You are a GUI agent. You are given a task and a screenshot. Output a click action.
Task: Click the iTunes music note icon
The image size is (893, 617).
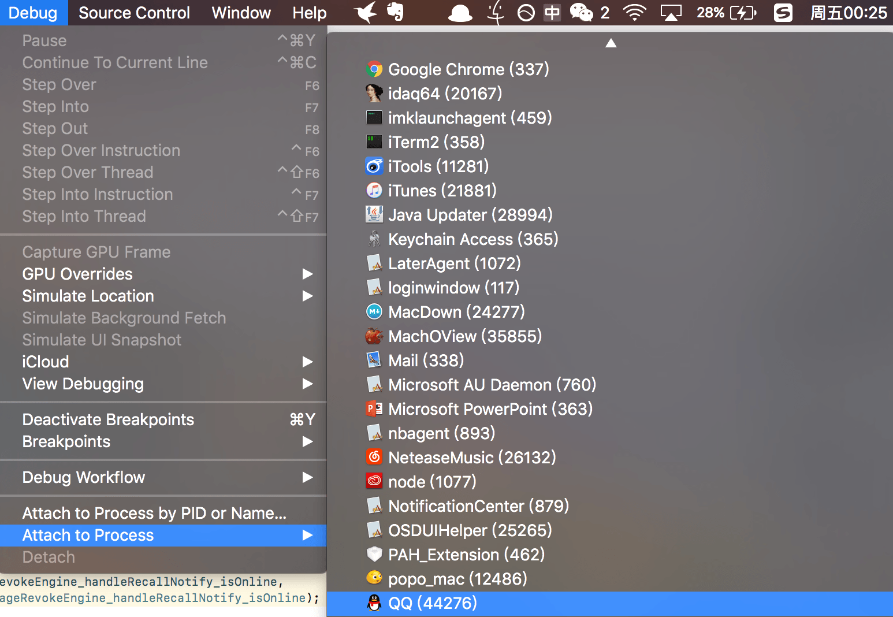coord(374,191)
